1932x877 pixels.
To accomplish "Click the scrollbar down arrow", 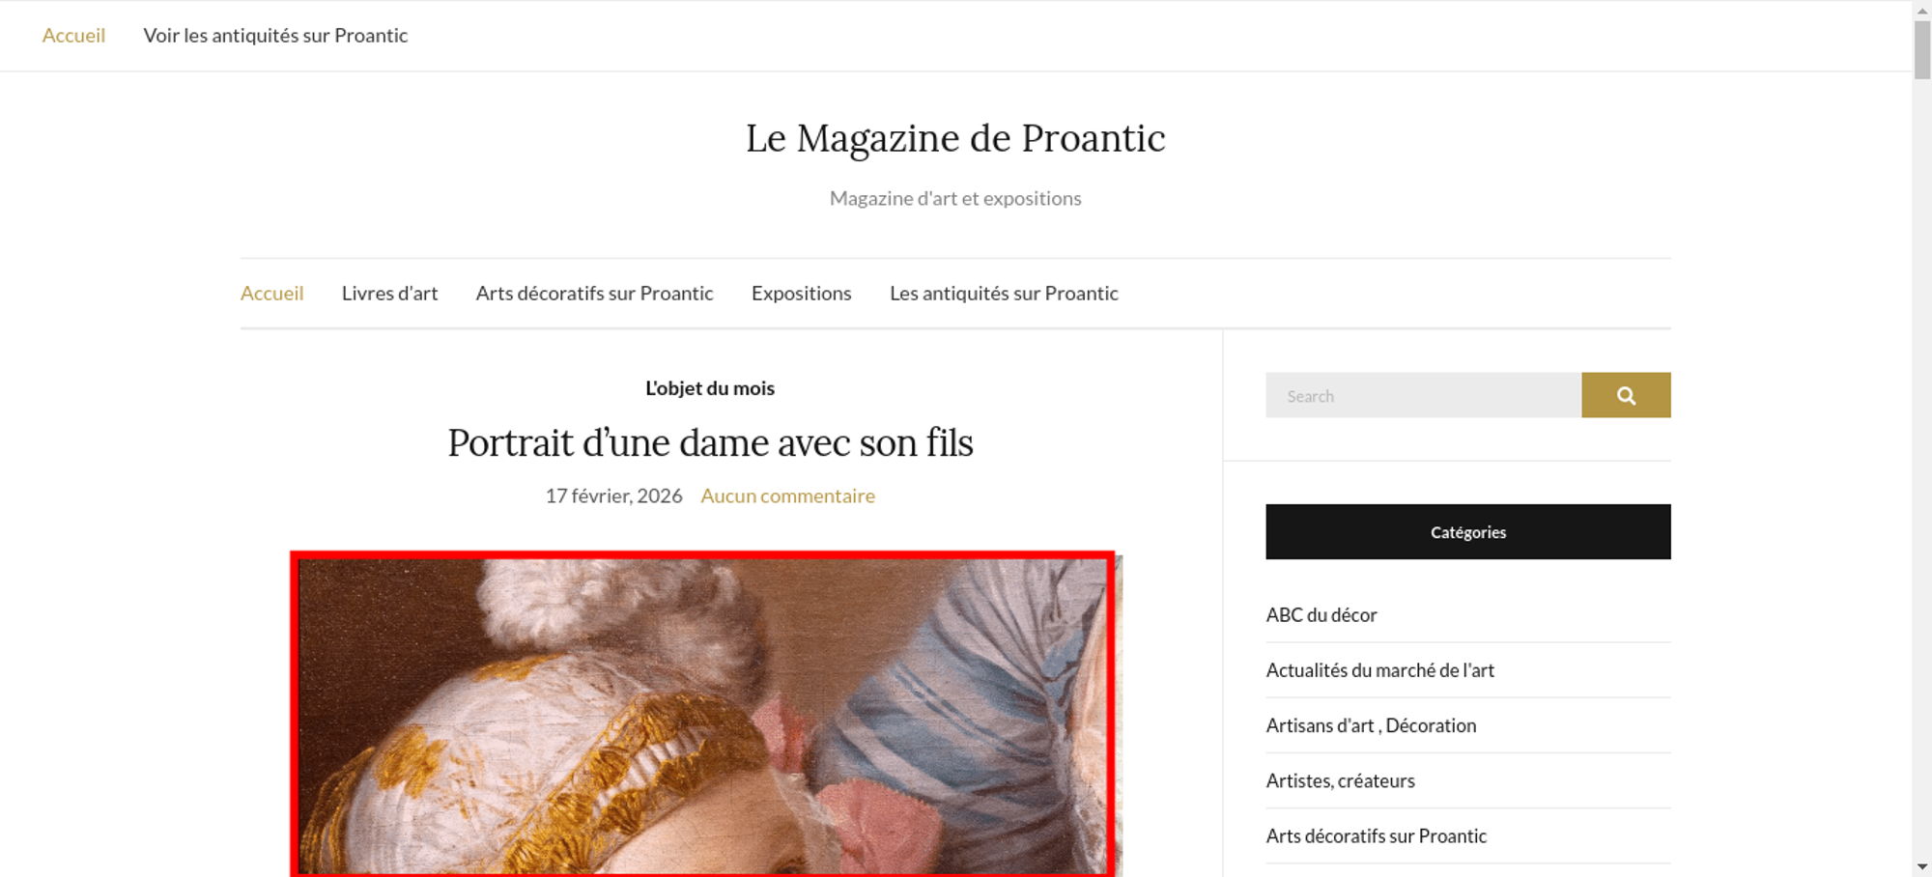I will click(x=1922, y=866).
